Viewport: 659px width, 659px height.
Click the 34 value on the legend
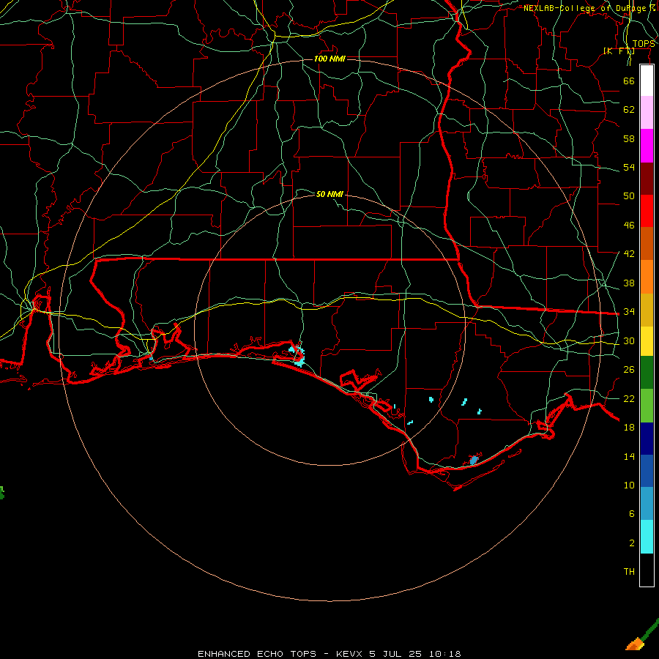(629, 311)
